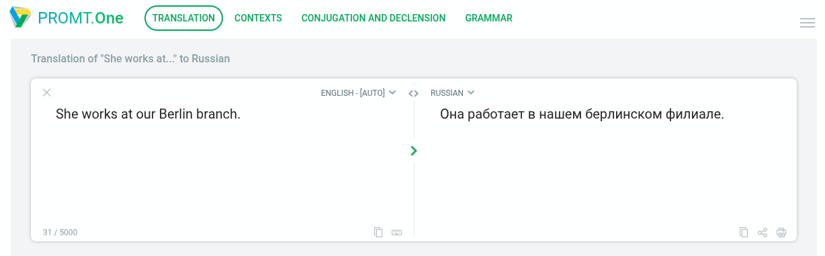The height and width of the screenshot is (256, 825).
Task: Click into the source text field
Action: [222, 161]
